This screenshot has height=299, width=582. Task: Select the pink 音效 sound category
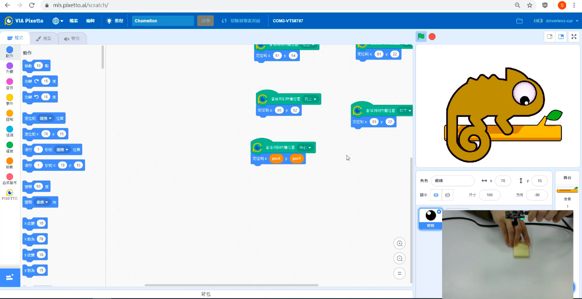[x=9, y=84]
